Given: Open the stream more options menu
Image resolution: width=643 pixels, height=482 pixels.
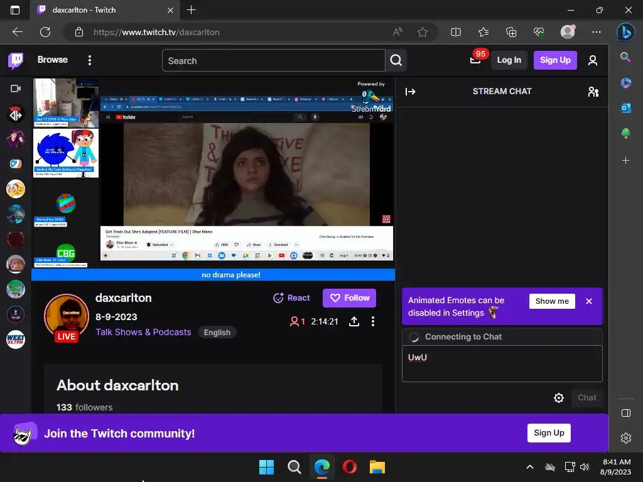Looking at the screenshot, I should [373, 321].
